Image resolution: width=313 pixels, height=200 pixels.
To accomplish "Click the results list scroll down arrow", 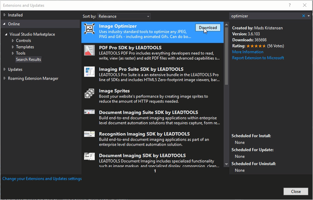I will pyautogui.click(x=226, y=164).
